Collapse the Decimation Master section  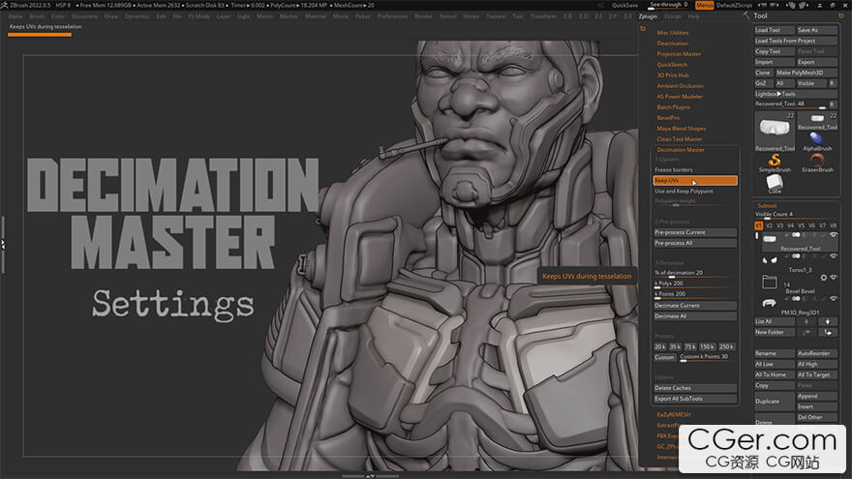pyautogui.click(x=681, y=149)
